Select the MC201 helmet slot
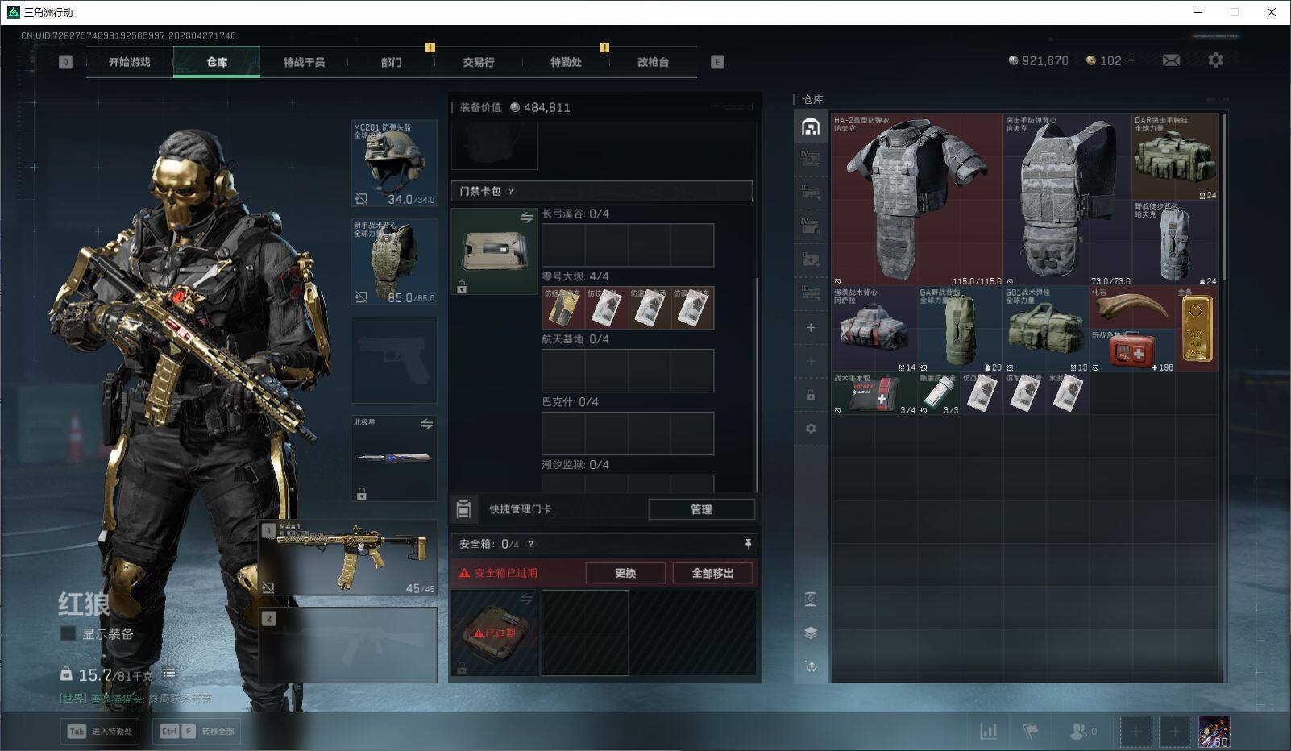 click(x=395, y=164)
